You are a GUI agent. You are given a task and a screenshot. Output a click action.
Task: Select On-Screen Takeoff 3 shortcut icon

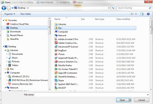click(56, 69)
